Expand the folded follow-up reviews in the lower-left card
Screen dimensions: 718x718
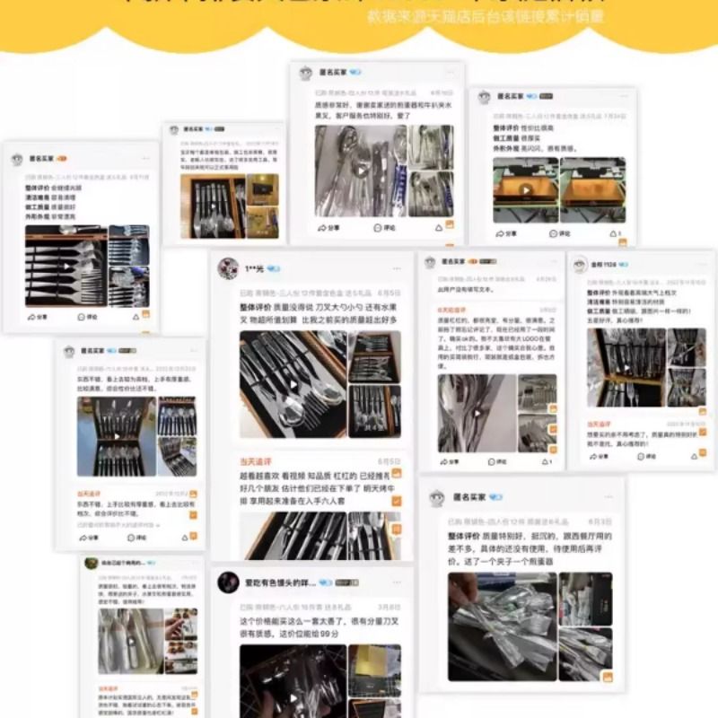118,525
